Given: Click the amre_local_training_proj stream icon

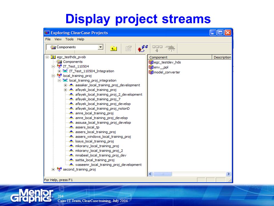Looking at the screenshot, I should pos(71,113).
